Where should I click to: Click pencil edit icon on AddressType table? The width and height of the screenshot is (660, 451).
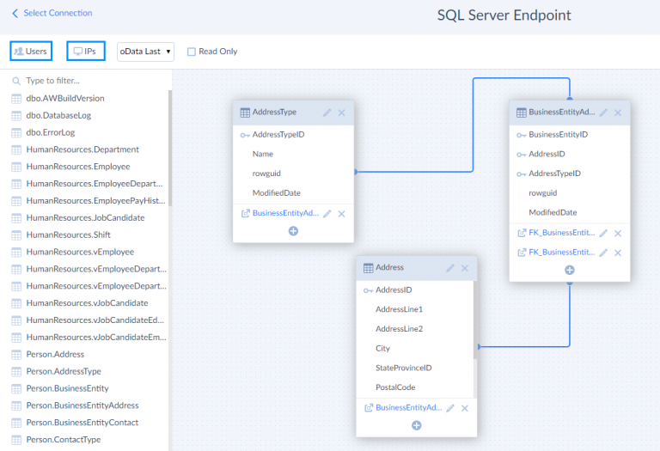(x=327, y=113)
